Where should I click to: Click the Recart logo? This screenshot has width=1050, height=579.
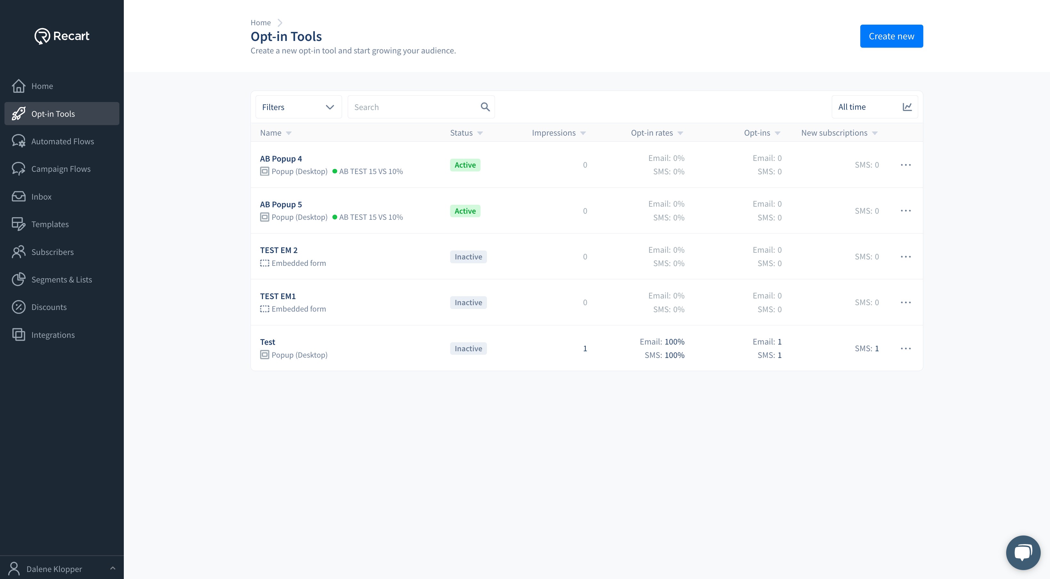[x=62, y=36]
